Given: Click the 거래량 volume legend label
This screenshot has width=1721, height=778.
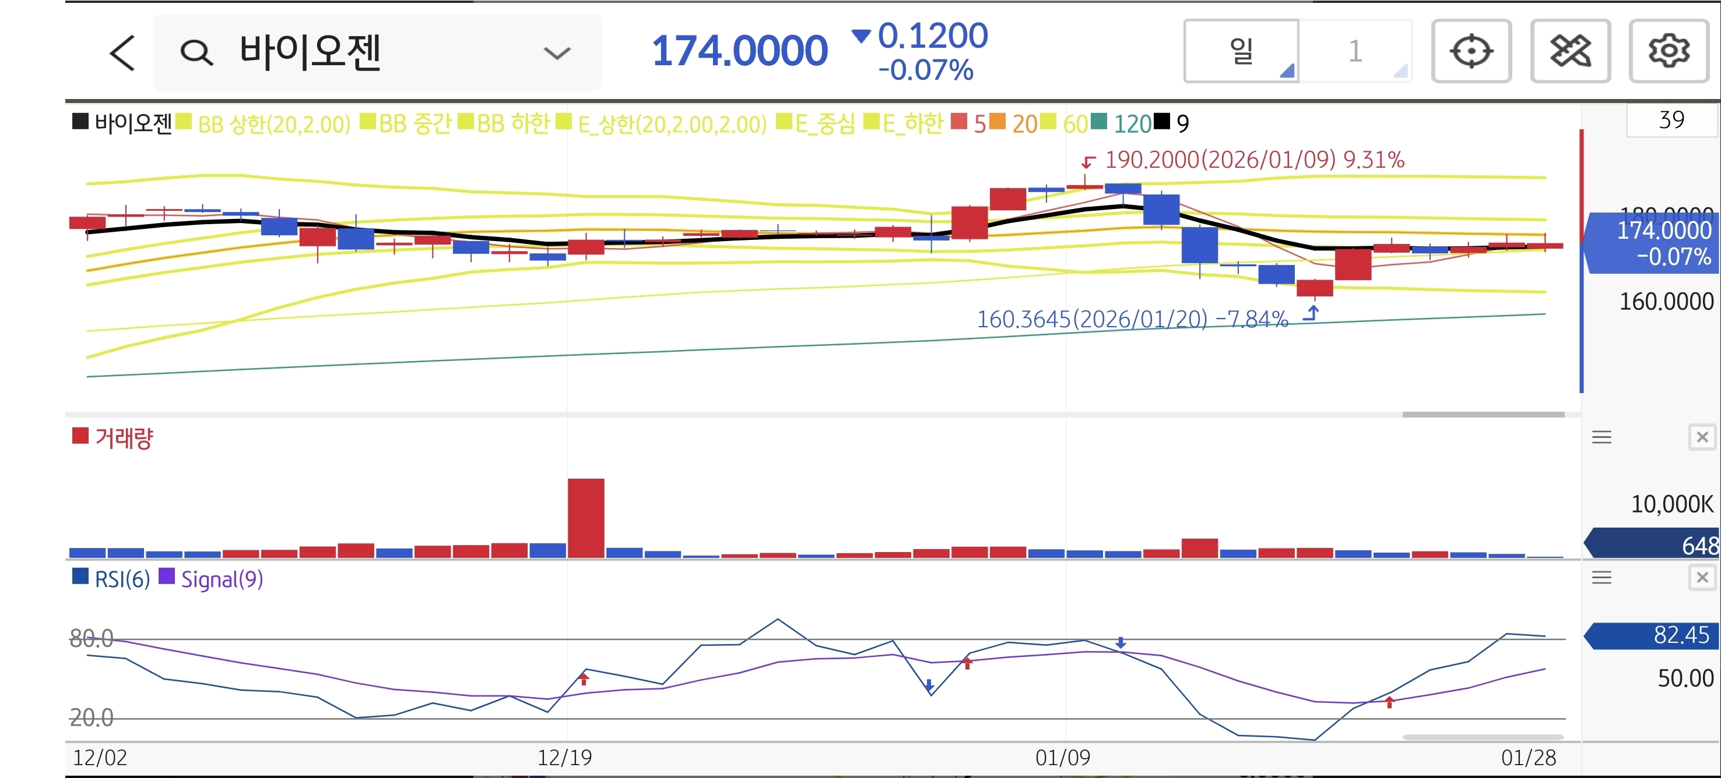Looking at the screenshot, I should 124,438.
